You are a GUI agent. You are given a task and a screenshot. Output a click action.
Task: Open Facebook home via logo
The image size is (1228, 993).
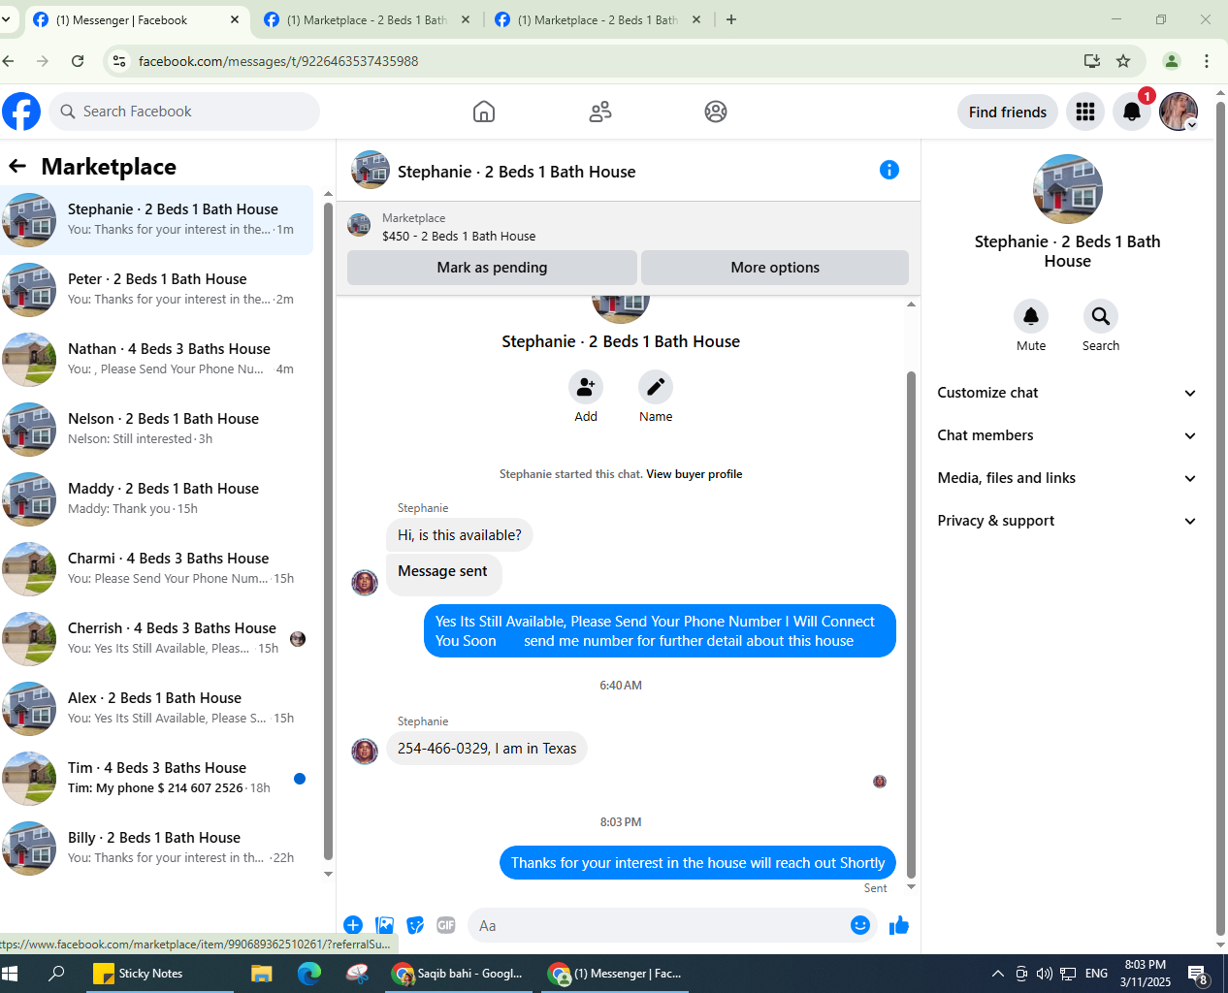pyautogui.click(x=21, y=112)
